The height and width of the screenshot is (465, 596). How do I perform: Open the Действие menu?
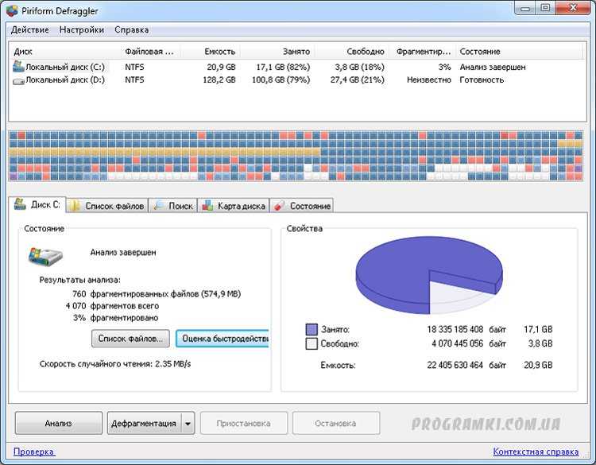click(30, 29)
